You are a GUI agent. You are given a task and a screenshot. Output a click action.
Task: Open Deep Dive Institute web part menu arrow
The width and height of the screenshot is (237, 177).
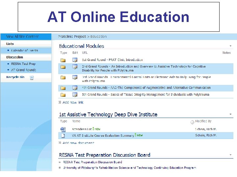(x=230, y=114)
